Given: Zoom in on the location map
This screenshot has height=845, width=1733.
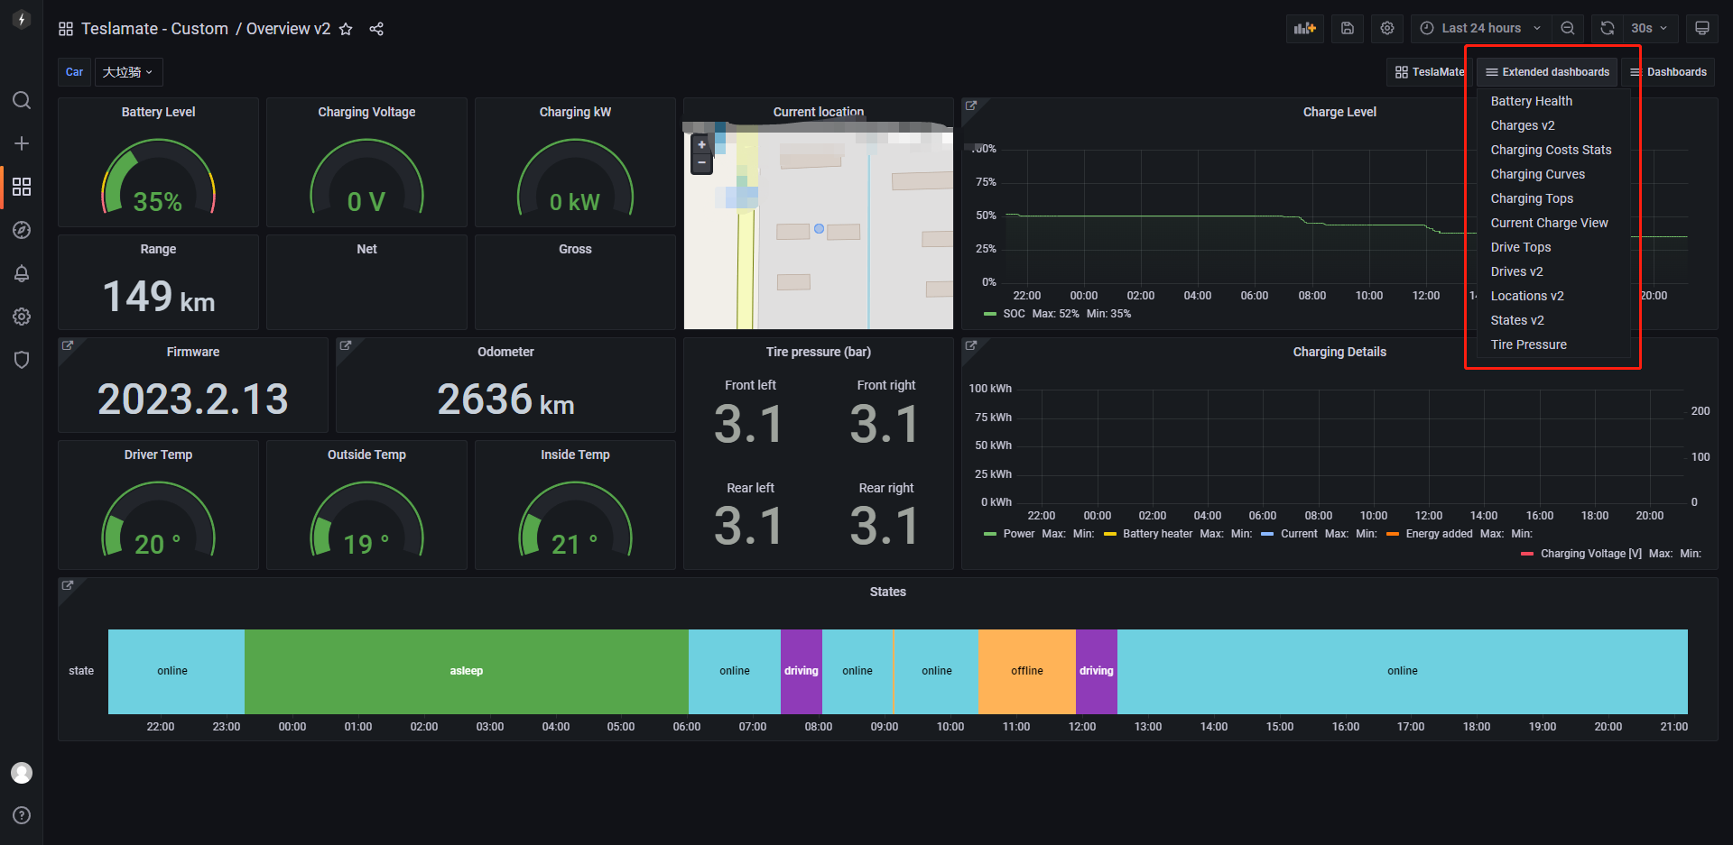Looking at the screenshot, I should point(701,144).
